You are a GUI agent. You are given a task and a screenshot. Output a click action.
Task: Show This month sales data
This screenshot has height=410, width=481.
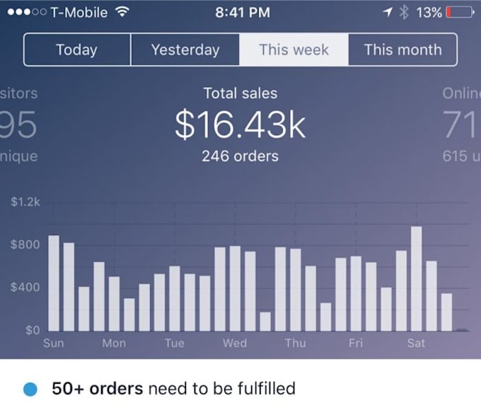coord(402,50)
